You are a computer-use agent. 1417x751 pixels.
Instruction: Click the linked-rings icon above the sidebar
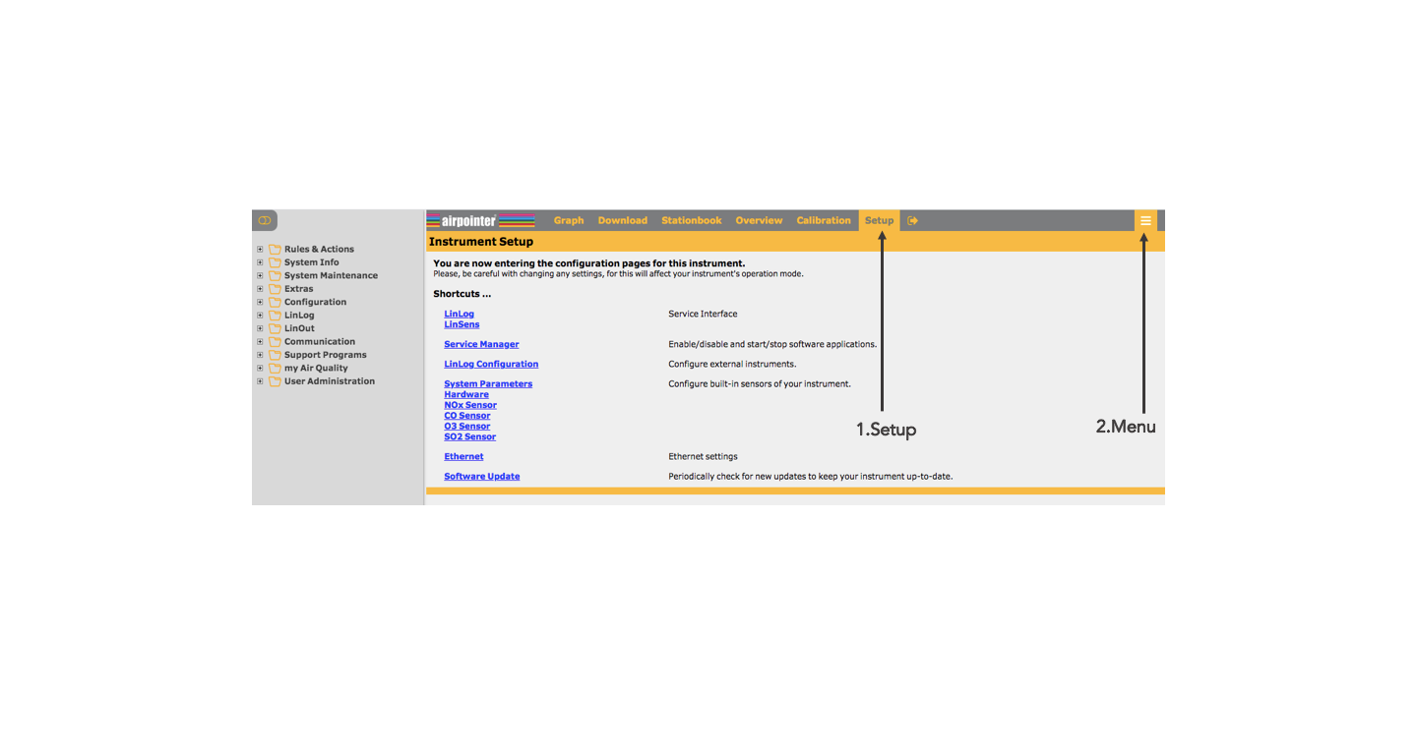pos(265,221)
